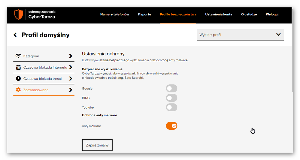Open the Wybierz profil dropdown
The image size is (300, 160).
pos(240,35)
